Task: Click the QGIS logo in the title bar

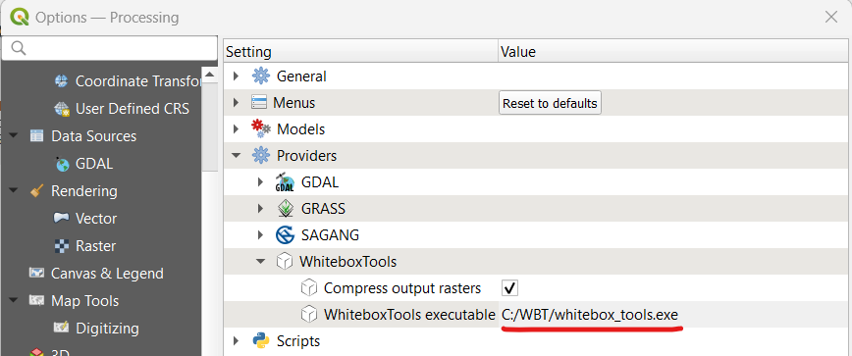Action: click(20, 18)
